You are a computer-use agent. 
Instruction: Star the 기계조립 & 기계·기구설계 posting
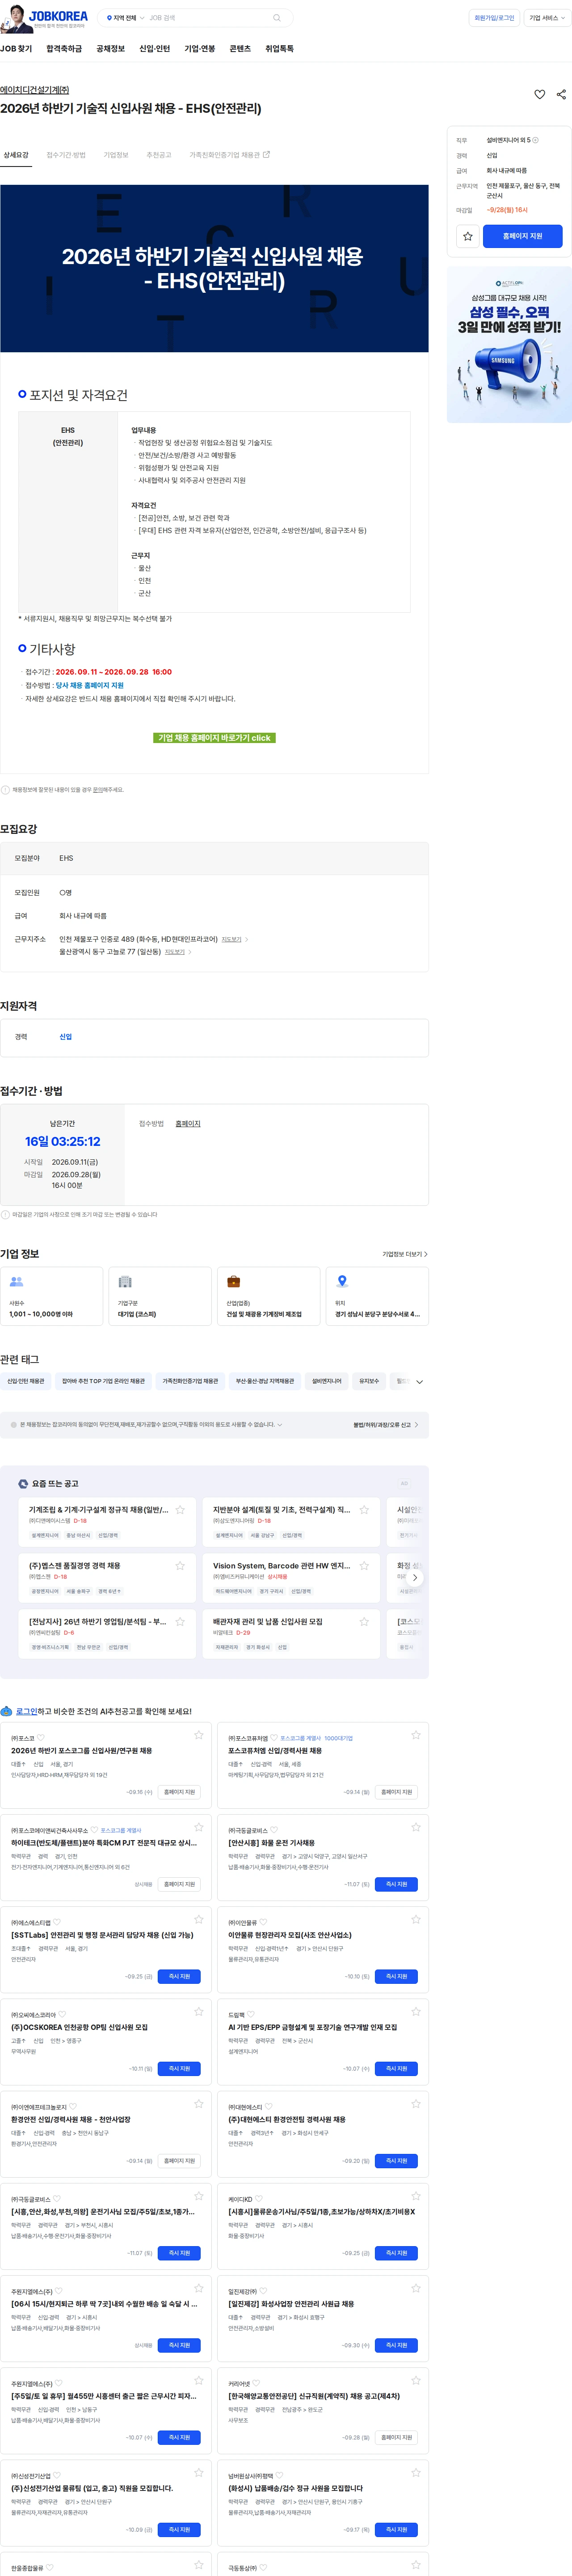pos(181,1510)
